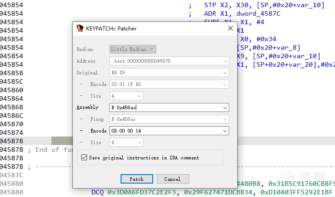Open the patched Size dropdown
The image size is (335, 197).
click(139, 142)
